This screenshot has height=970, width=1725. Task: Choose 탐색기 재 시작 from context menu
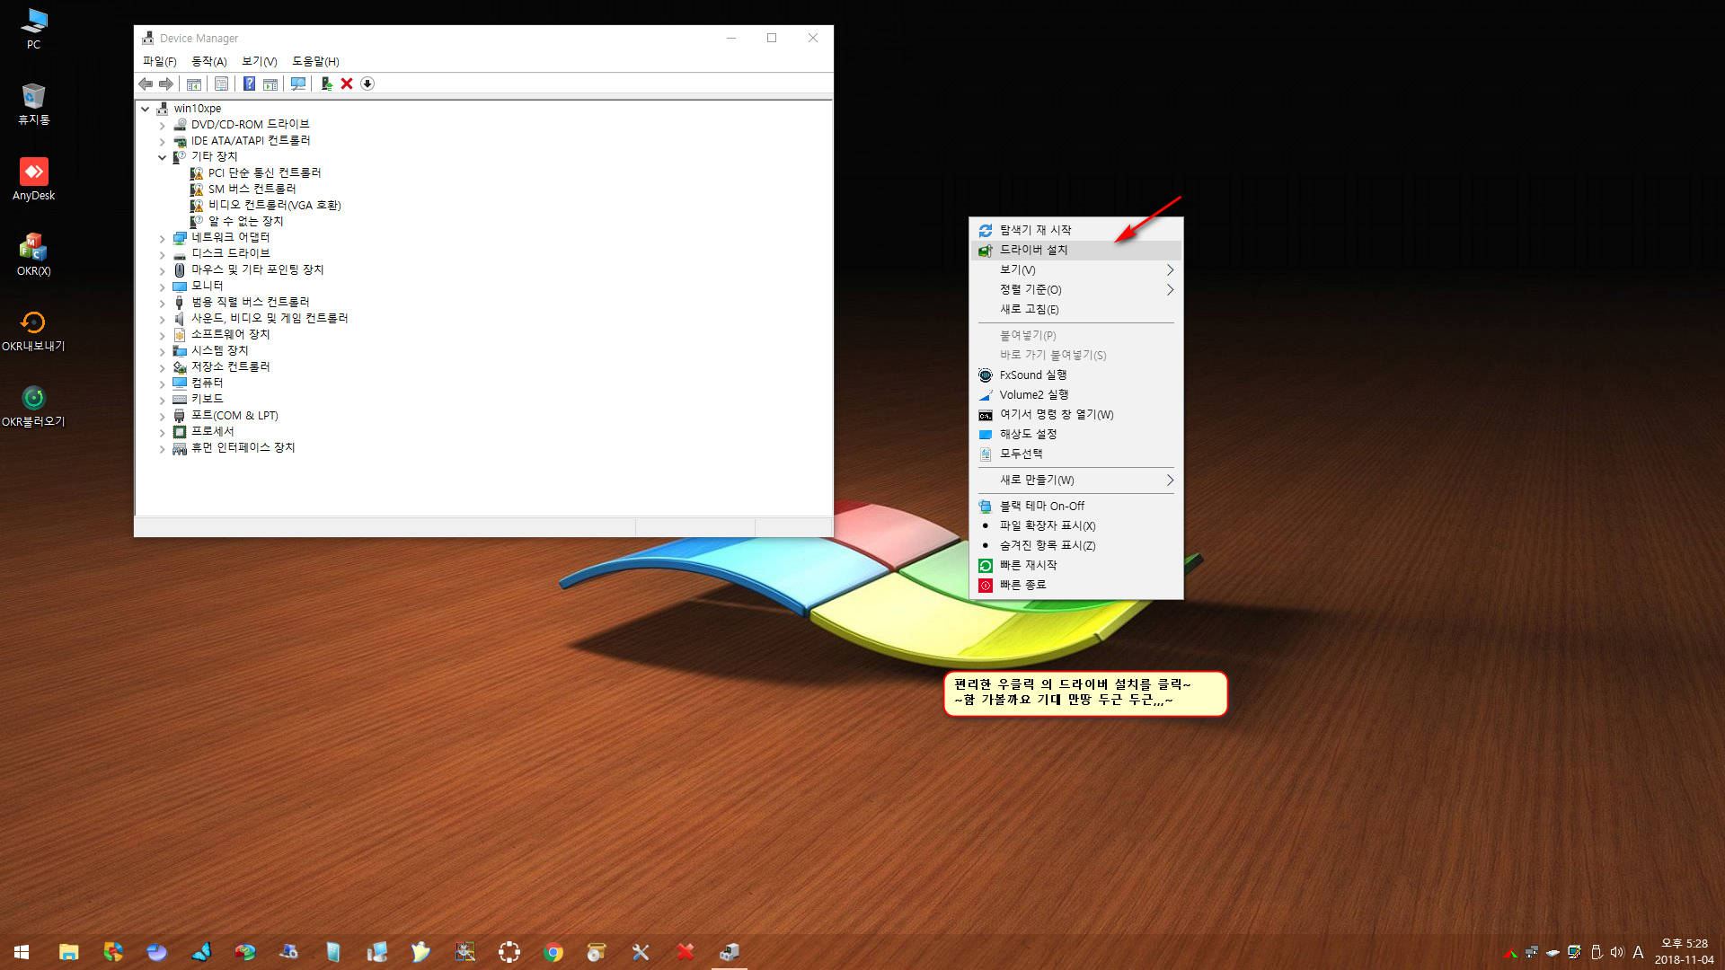click(x=1075, y=231)
